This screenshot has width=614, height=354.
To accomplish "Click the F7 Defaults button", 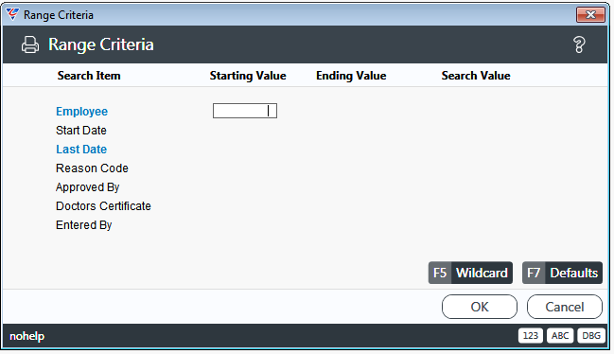I will tap(562, 273).
